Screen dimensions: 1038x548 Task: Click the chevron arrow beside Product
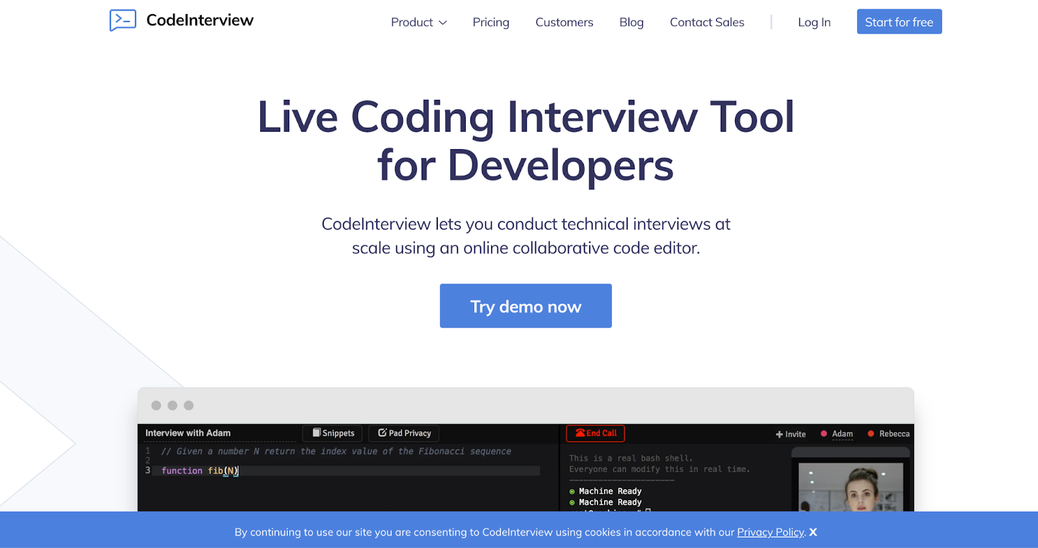tap(443, 23)
